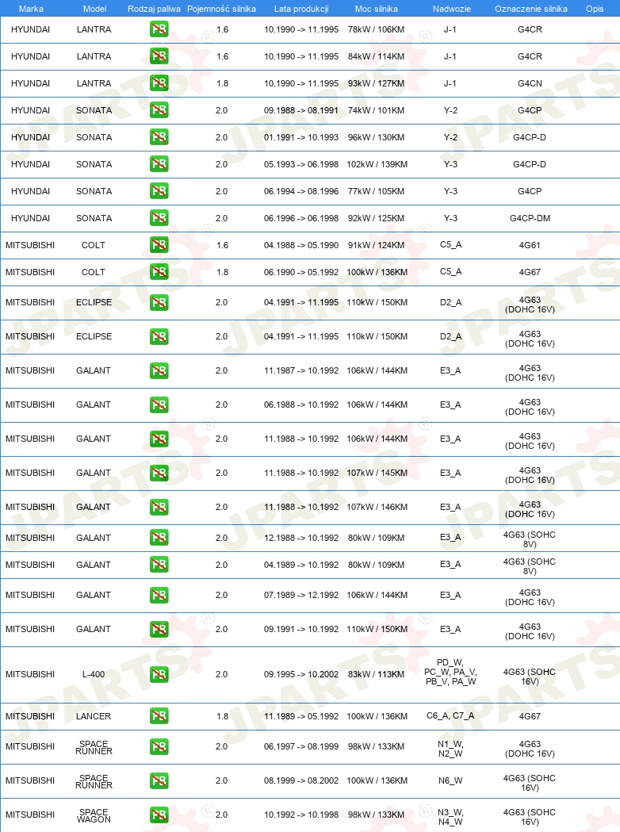This screenshot has width=620, height=832.
Task: Click the '93kW / 127KM' power cell
Action: click(x=376, y=83)
